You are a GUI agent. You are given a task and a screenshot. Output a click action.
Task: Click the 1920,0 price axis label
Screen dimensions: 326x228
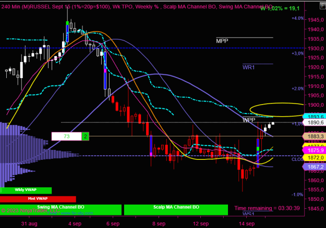(x=316, y=67)
